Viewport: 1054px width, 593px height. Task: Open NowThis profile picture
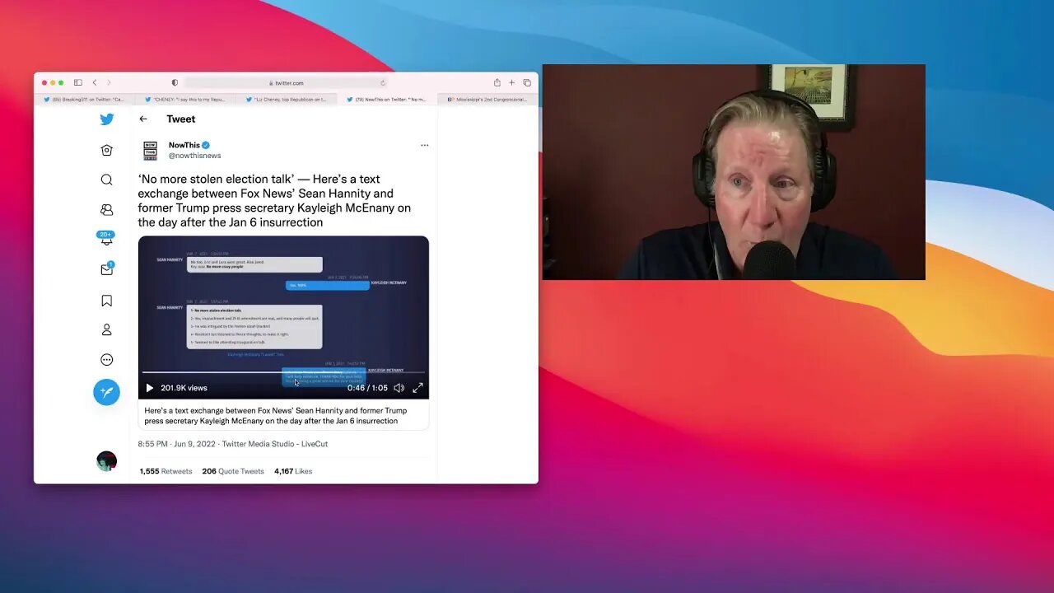(151, 150)
